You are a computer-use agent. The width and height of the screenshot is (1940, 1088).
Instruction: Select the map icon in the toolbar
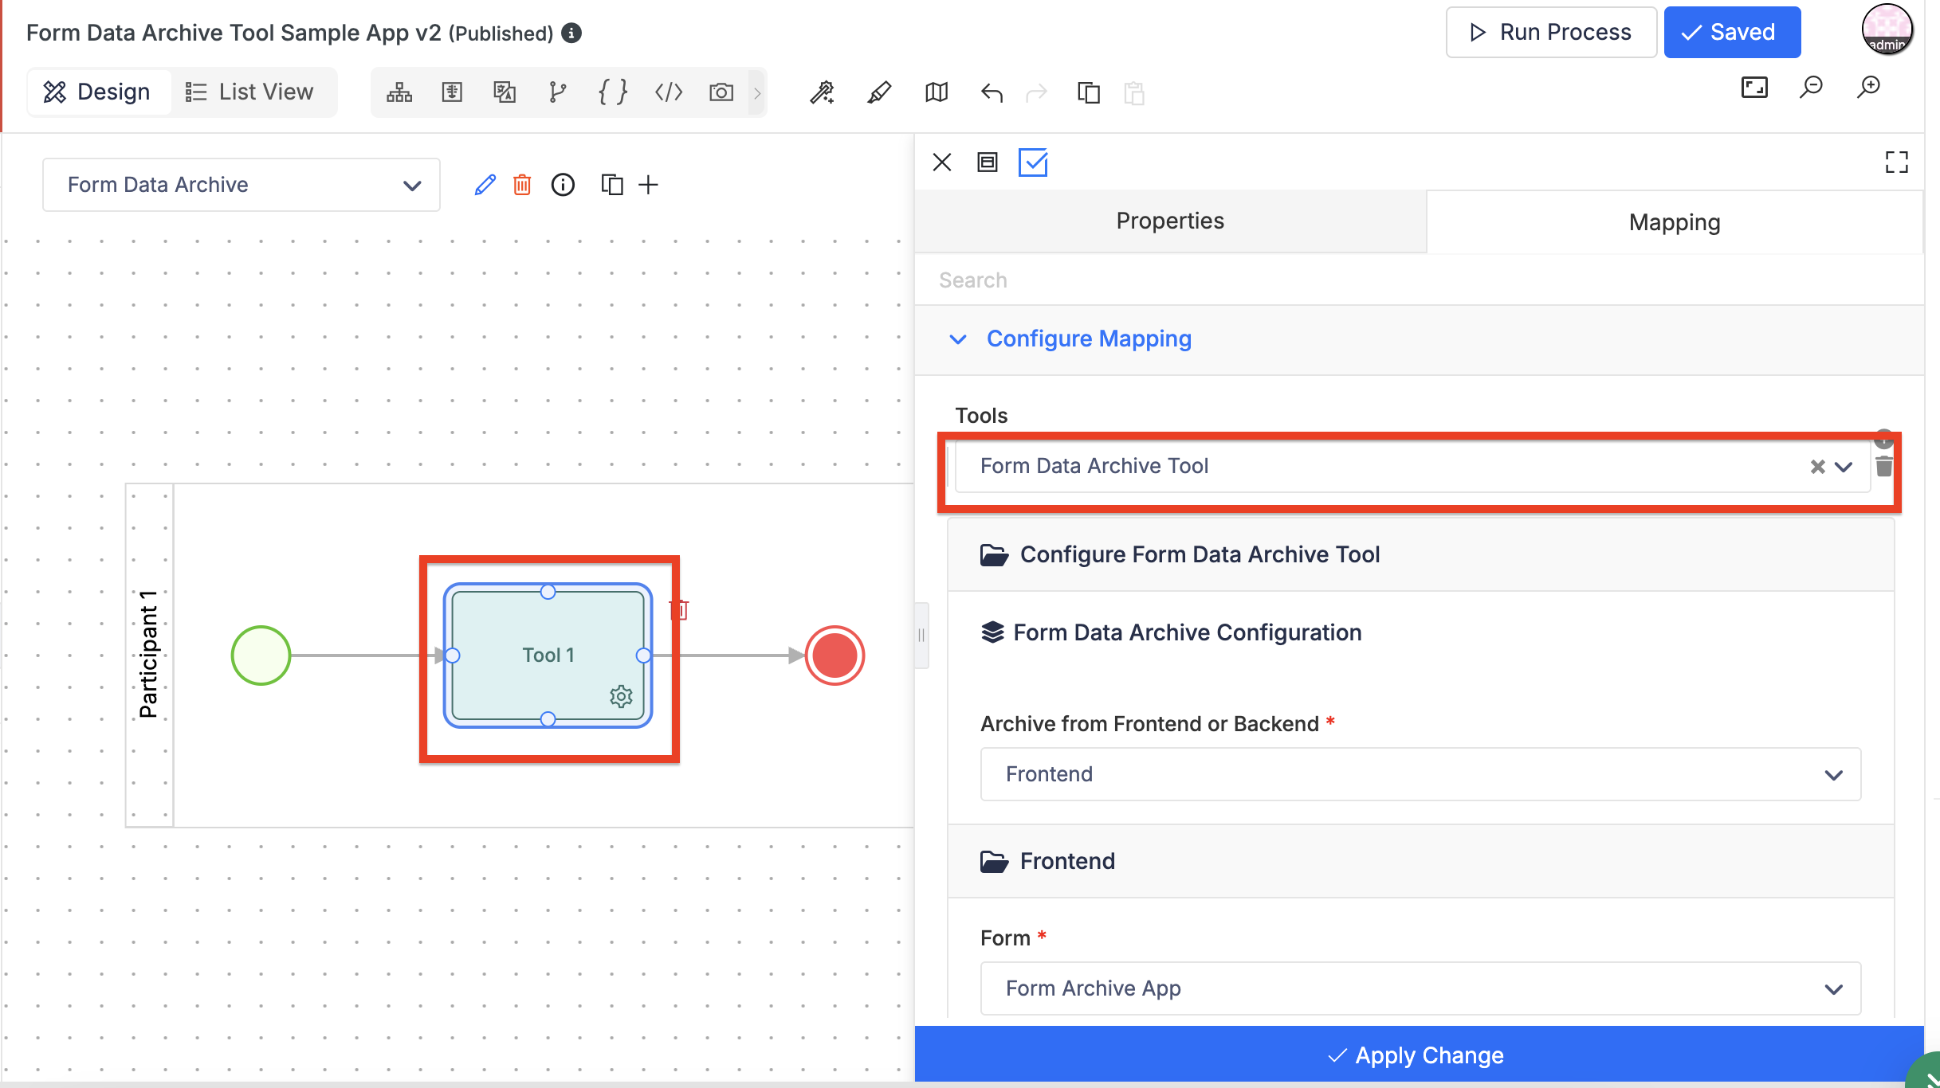[x=937, y=93]
